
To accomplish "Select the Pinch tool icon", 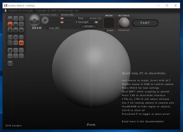I will (16, 30).
